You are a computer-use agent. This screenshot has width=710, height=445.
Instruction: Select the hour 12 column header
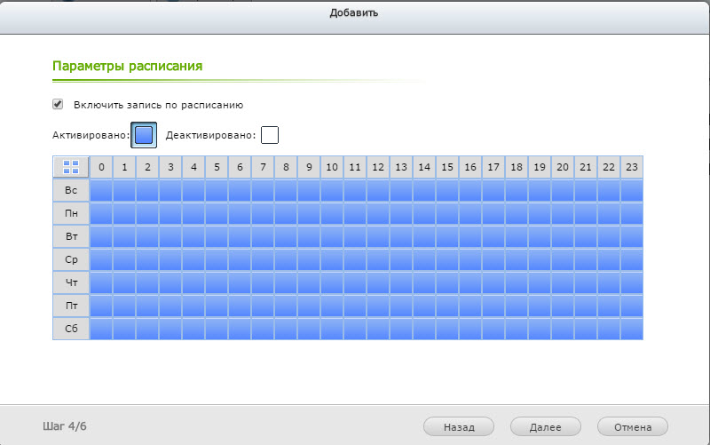click(378, 167)
